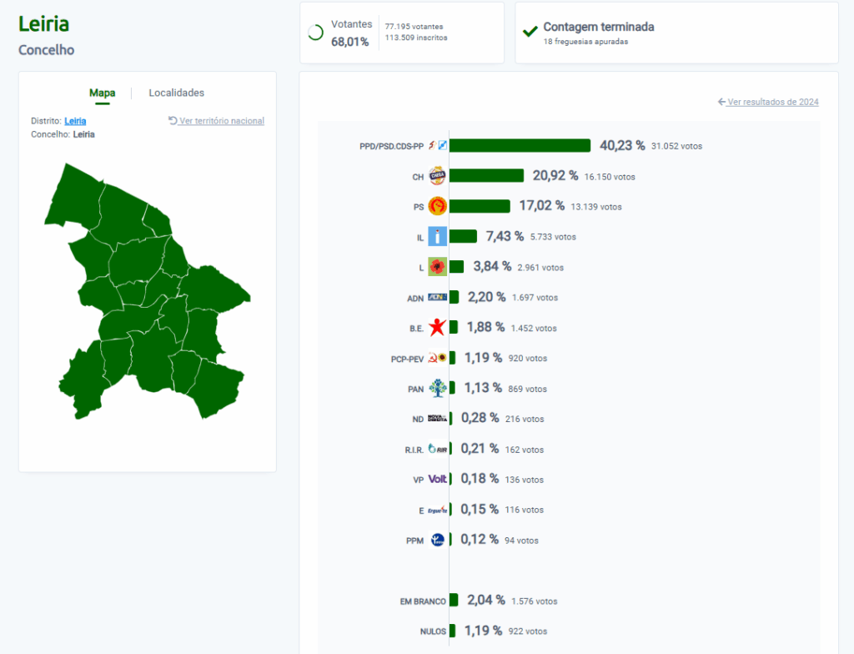Click Ver território nacional link
The width and height of the screenshot is (854, 654).
point(221,121)
